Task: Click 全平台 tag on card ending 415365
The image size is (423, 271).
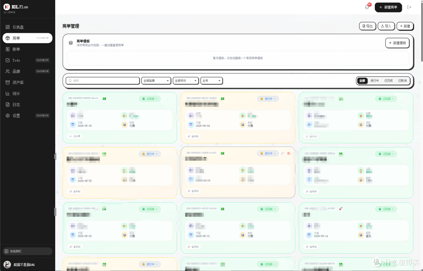Action: [x=311, y=247]
